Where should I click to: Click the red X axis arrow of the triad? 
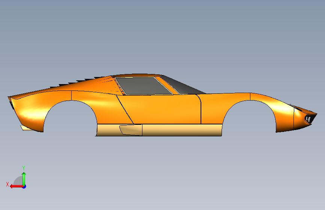[x=16, y=186]
